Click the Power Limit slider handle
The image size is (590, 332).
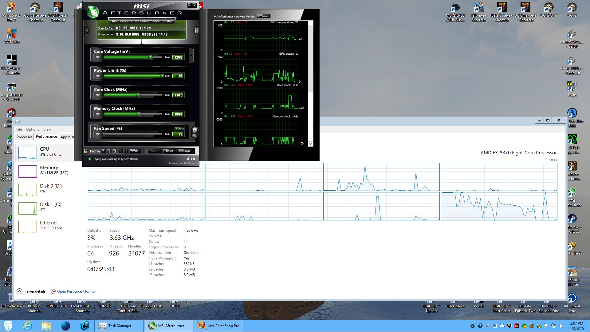163,76
